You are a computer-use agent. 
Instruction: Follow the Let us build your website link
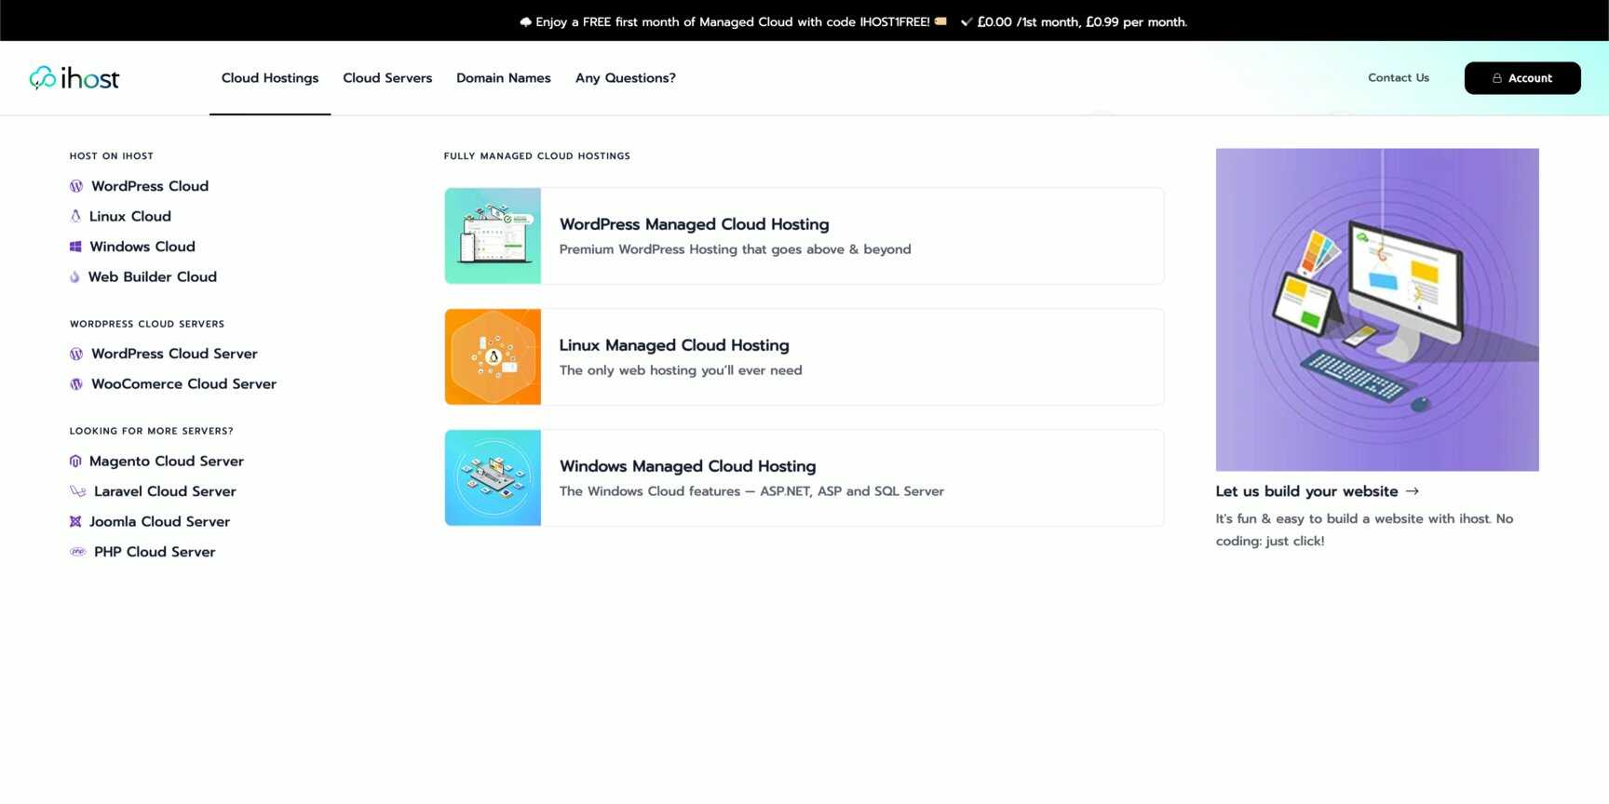(x=1307, y=491)
